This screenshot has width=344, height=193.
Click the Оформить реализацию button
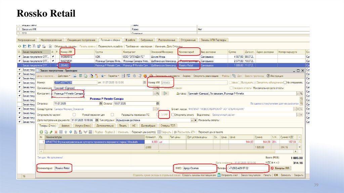[x=206, y=76]
